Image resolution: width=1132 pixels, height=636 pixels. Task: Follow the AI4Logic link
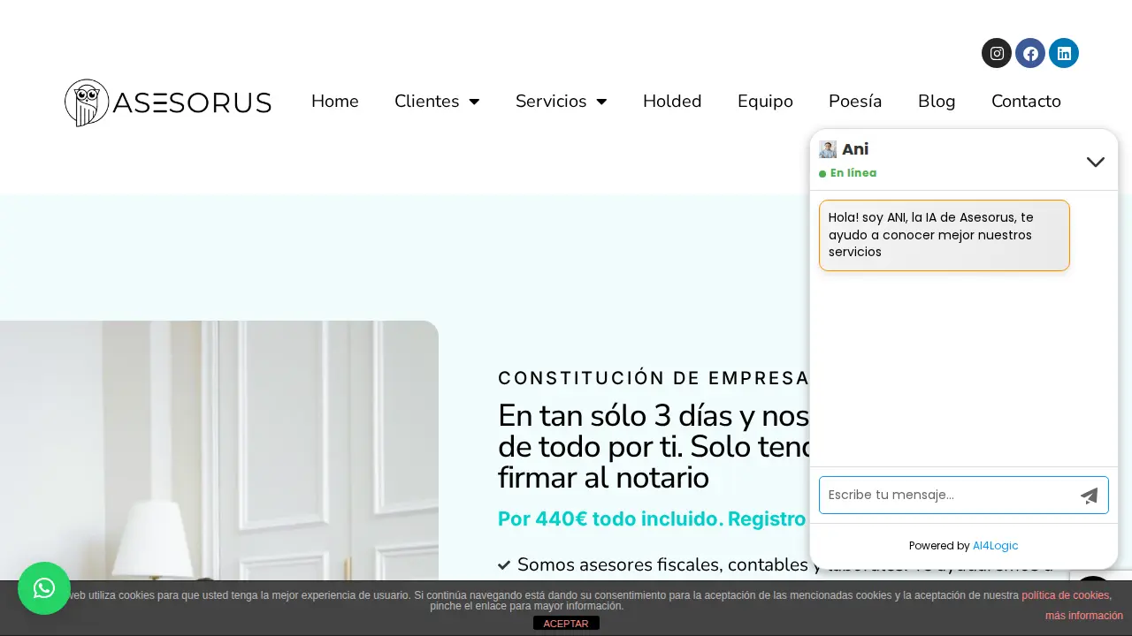995,546
